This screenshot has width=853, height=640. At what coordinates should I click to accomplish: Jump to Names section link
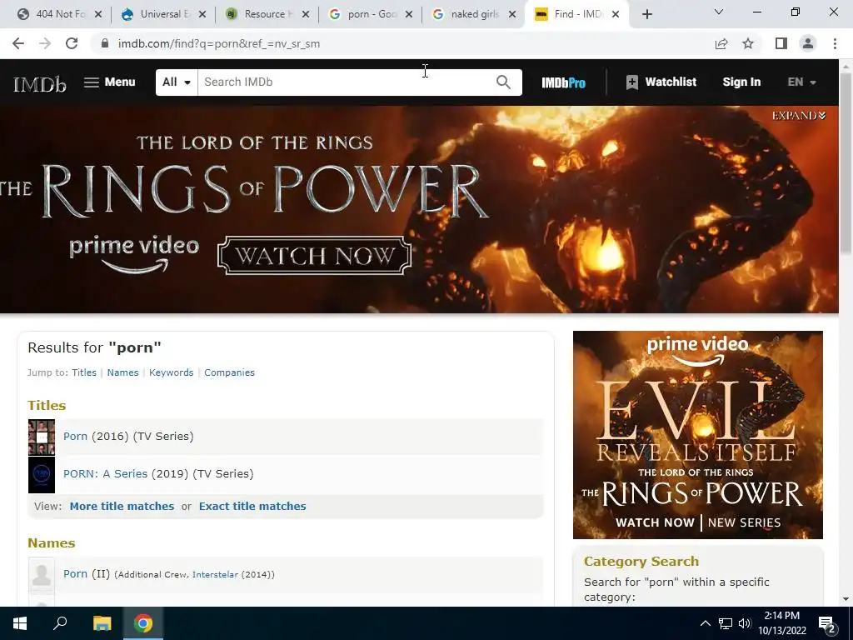pos(122,372)
